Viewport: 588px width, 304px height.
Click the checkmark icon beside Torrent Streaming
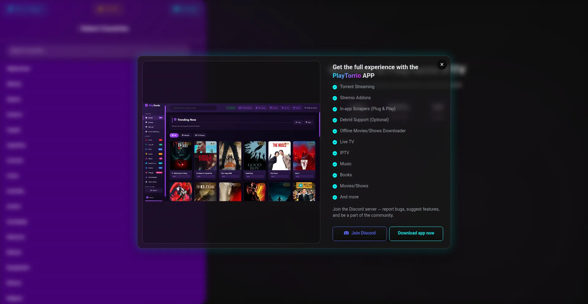(335, 87)
